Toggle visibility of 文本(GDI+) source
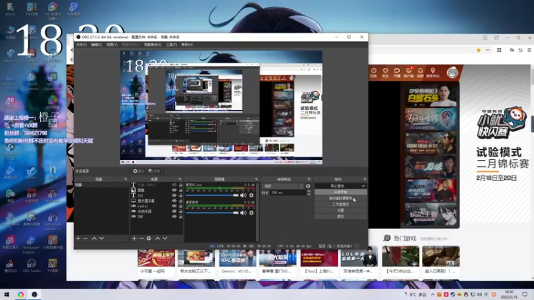This screenshot has height=300, width=534. click(x=174, y=185)
